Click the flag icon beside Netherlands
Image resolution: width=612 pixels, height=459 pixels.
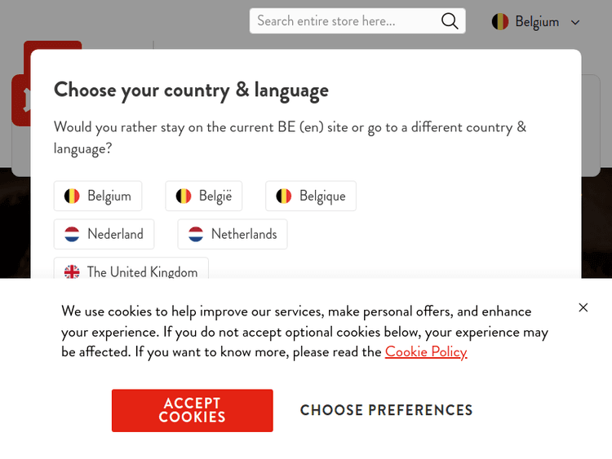[x=196, y=234]
